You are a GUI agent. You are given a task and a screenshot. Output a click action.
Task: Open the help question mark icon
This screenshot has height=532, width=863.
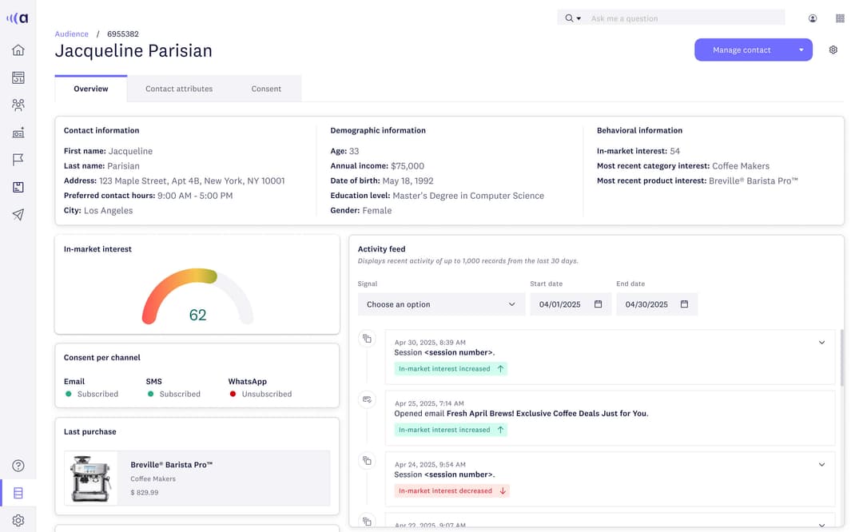[18, 465]
